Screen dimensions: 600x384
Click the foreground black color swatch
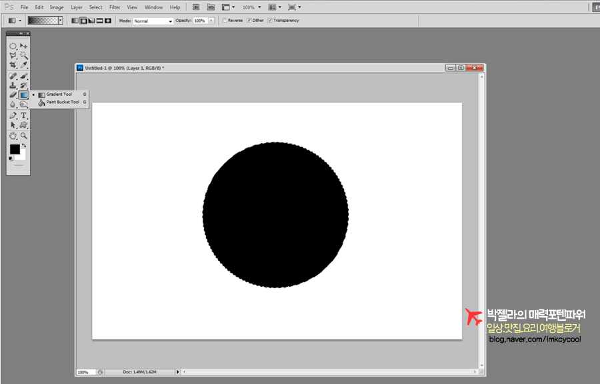pyautogui.click(x=14, y=150)
